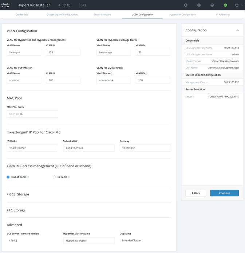Open the IP Addresses tab
The height and width of the screenshot is (253, 245).
(x=223, y=15)
